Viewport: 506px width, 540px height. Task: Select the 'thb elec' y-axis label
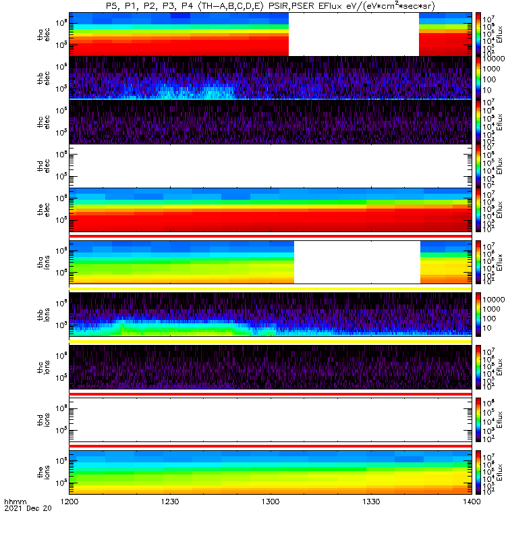point(43,78)
